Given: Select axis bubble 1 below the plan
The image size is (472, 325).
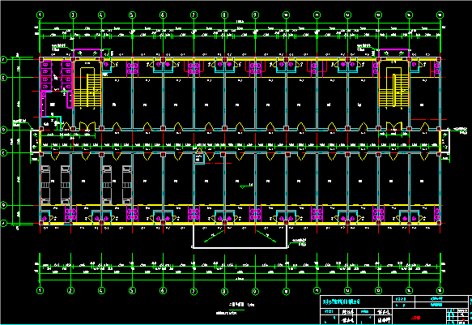Looking at the screenshot, I should click(40, 290).
